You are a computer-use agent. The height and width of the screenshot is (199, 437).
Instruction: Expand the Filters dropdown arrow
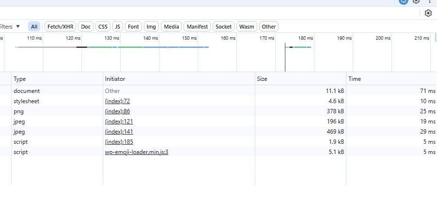coord(18,27)
